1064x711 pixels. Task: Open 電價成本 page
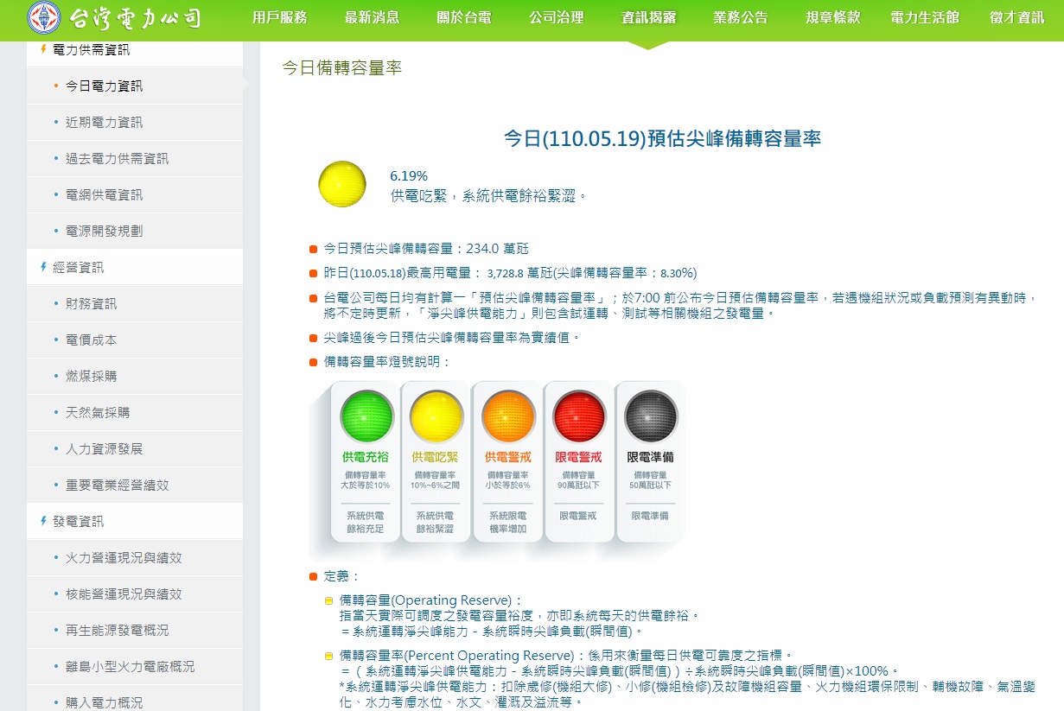92,340
